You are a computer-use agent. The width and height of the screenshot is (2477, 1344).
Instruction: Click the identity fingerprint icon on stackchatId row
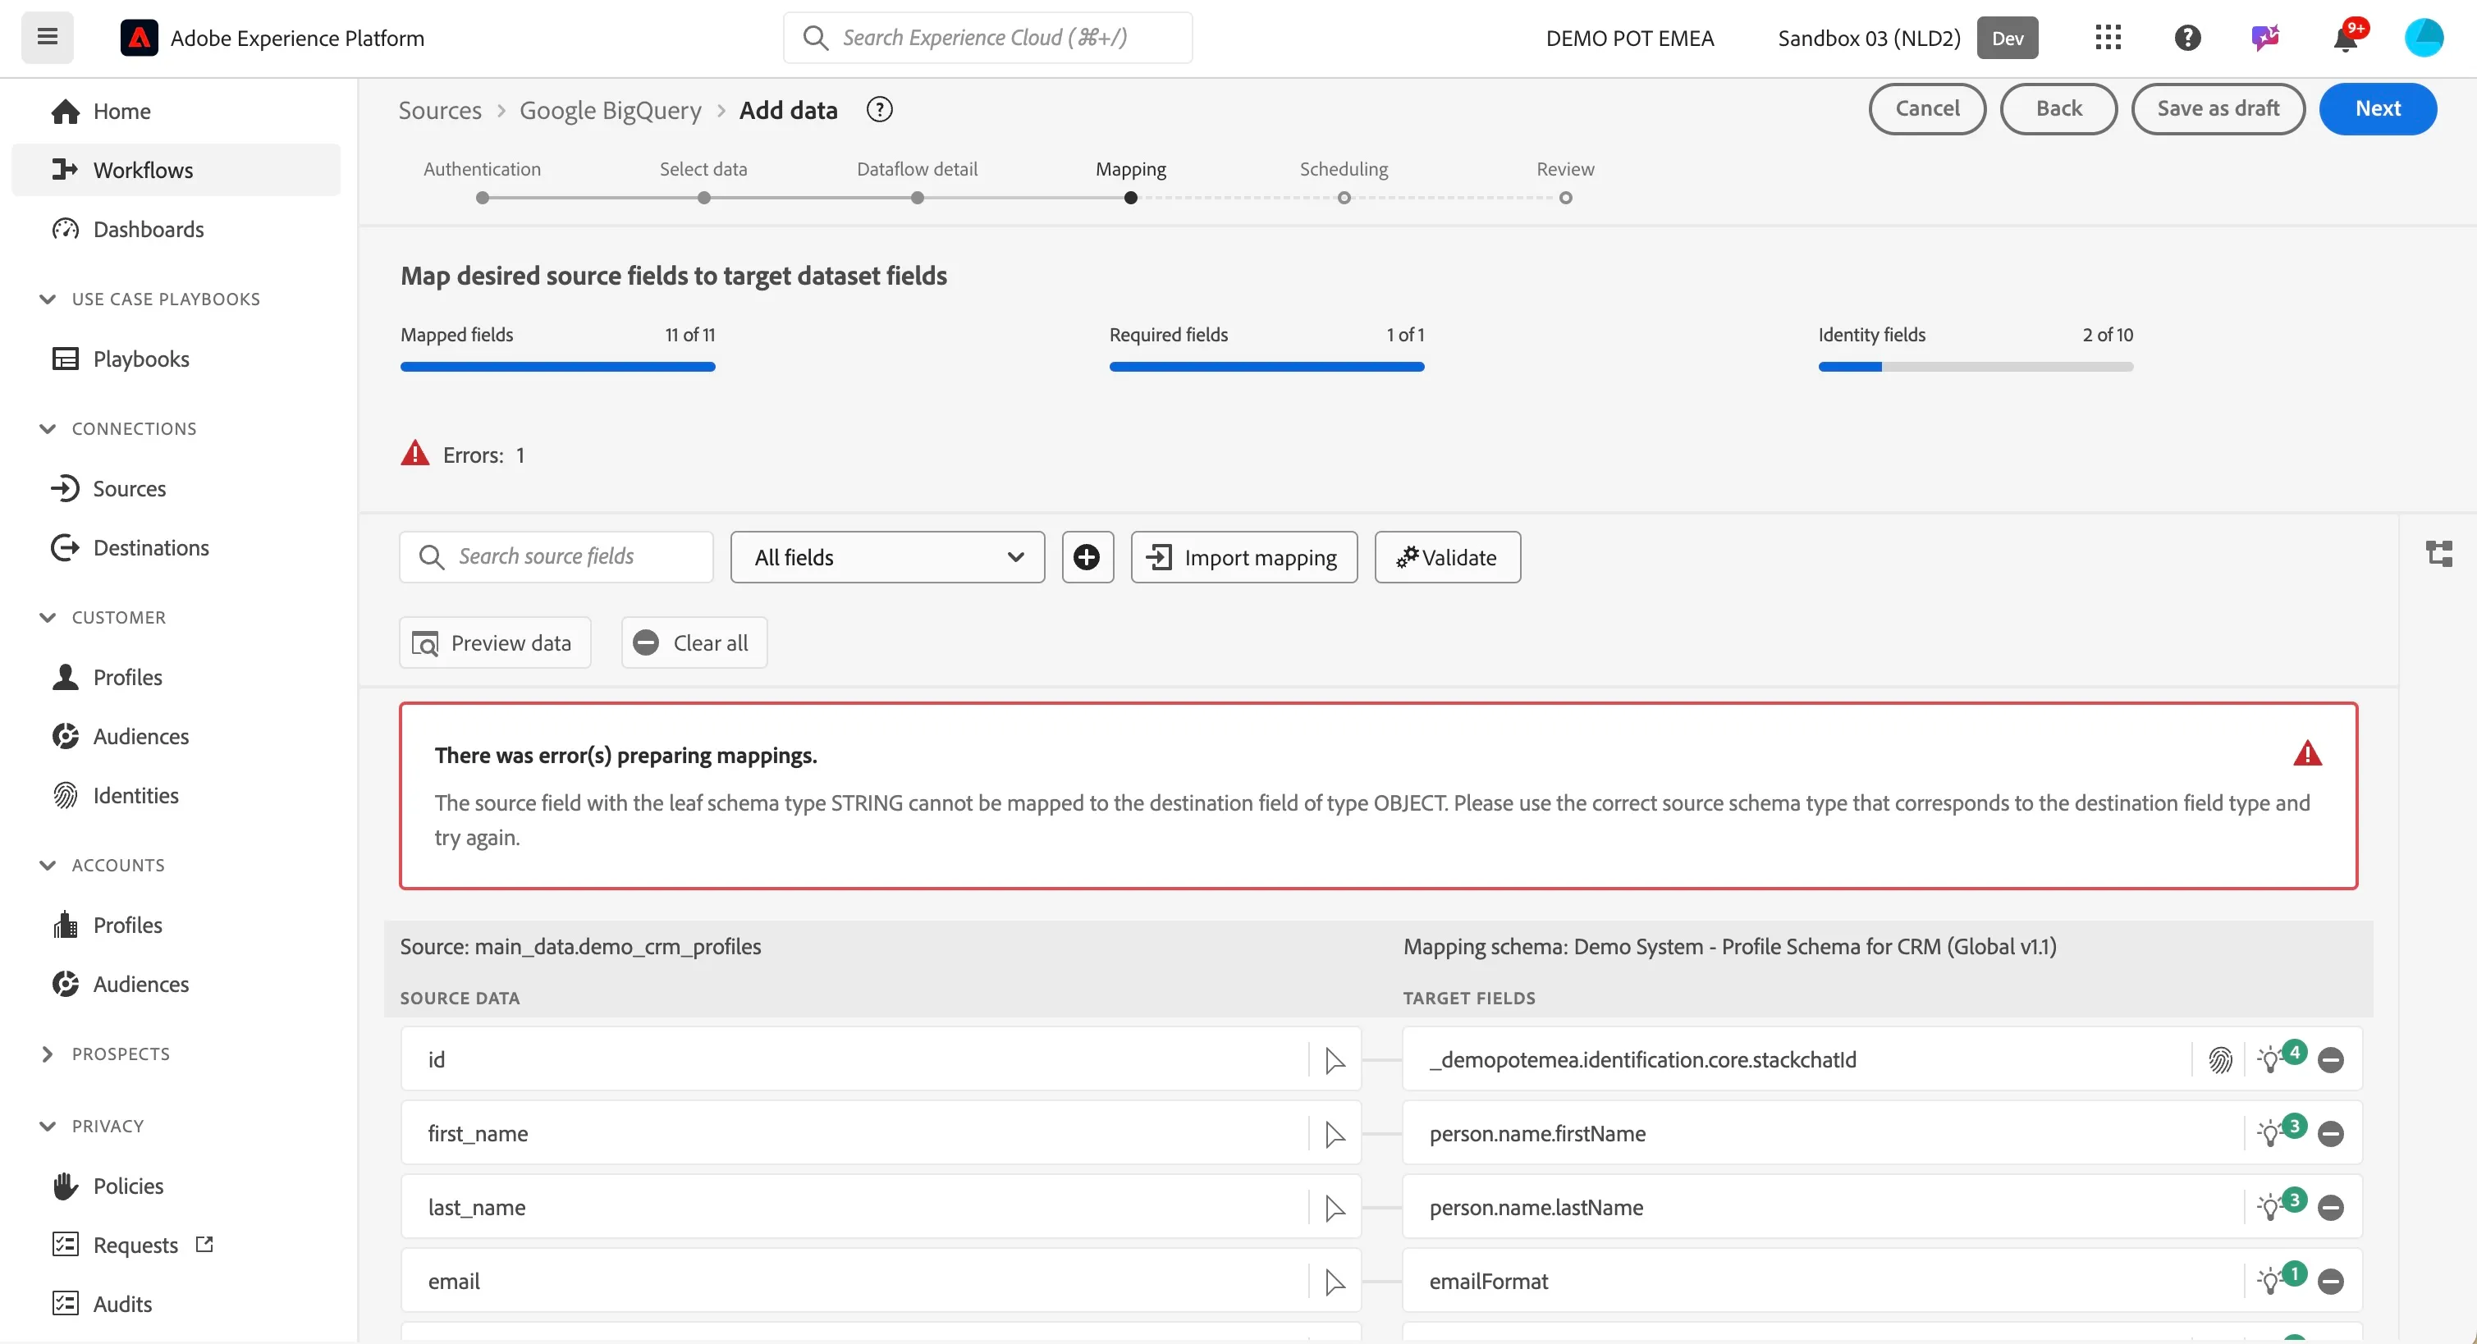point(2220,1059)
